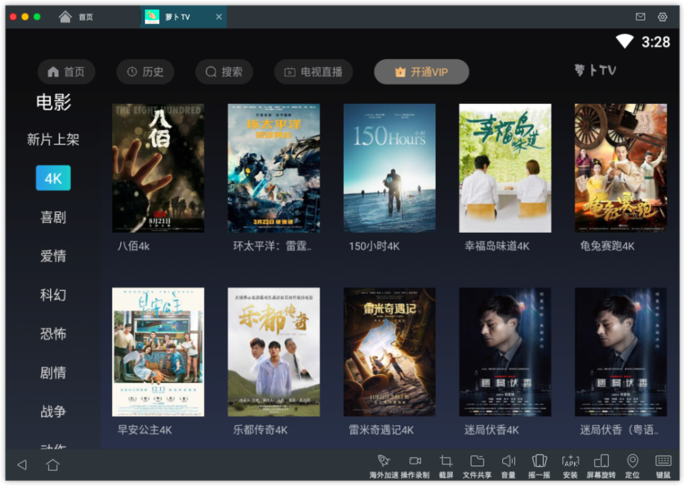This screenshot has height=486, width=685.
Task: Click 迷局伏香4K title text
Action: point(491,430)
